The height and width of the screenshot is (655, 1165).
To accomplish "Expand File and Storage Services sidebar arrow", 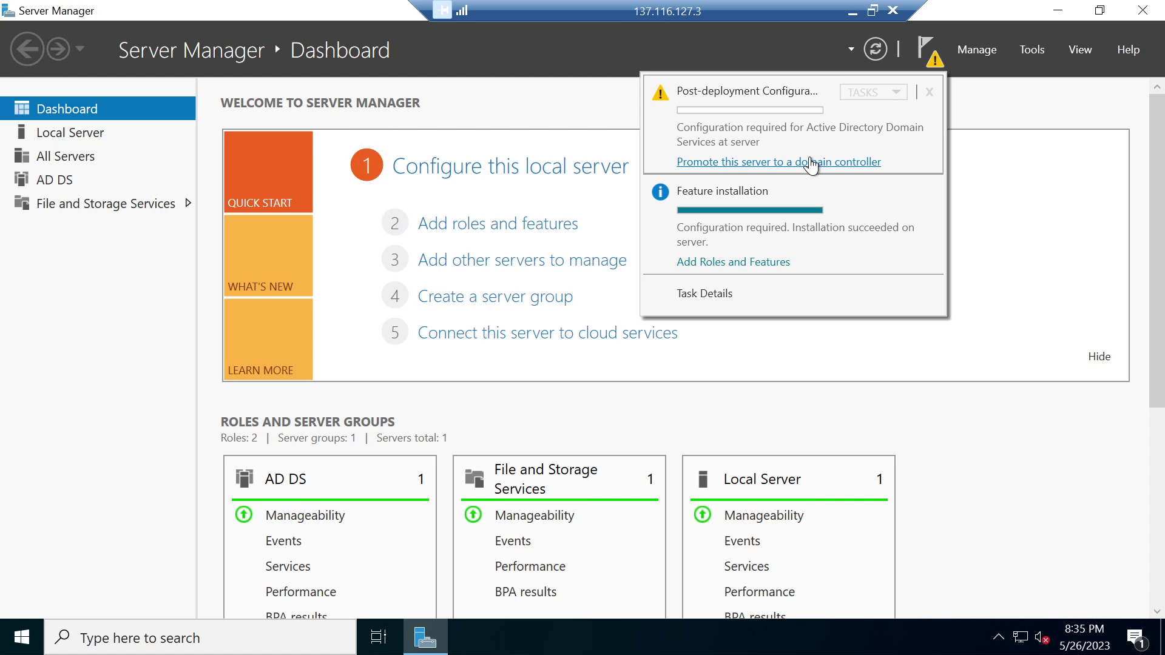I will 188,203.
